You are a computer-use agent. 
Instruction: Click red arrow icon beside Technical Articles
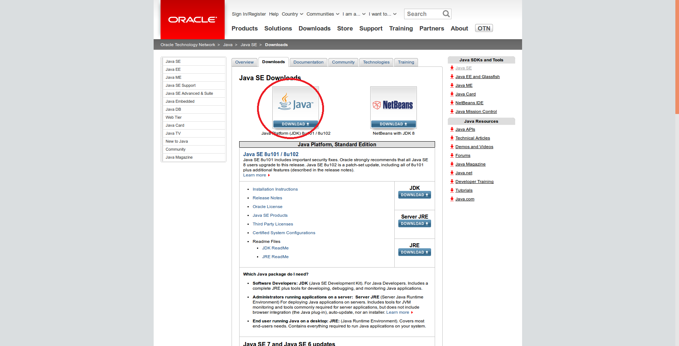(452, 138)
